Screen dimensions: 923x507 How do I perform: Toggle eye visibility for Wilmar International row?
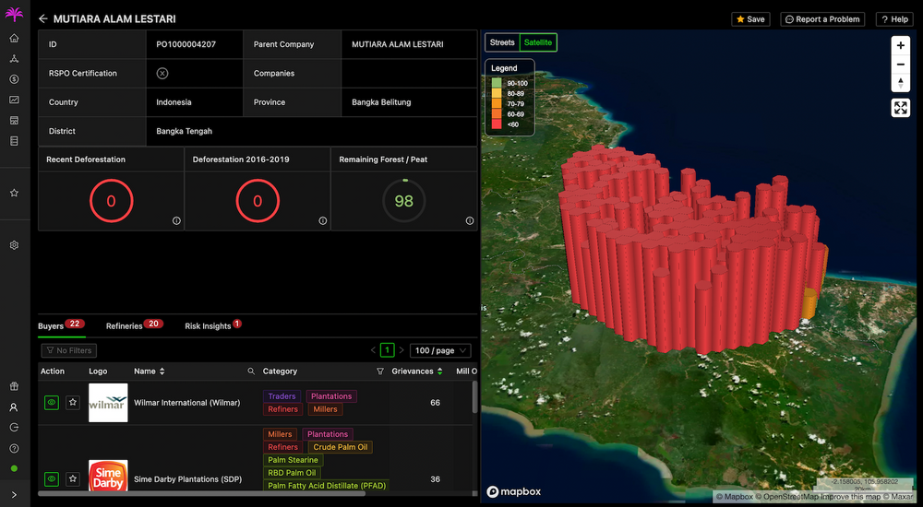coord(52,403)
